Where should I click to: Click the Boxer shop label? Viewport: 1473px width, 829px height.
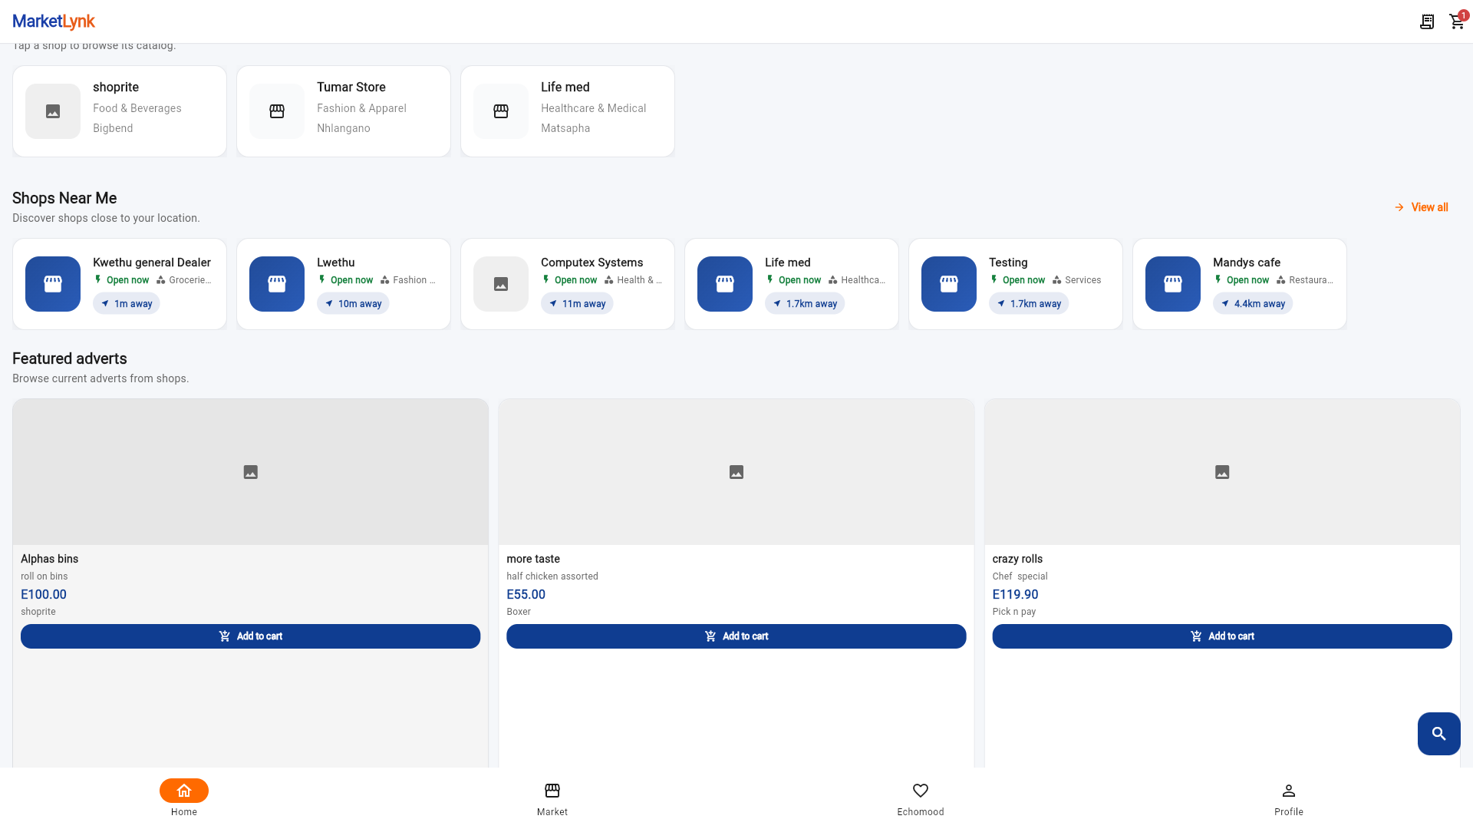point(519,612)
